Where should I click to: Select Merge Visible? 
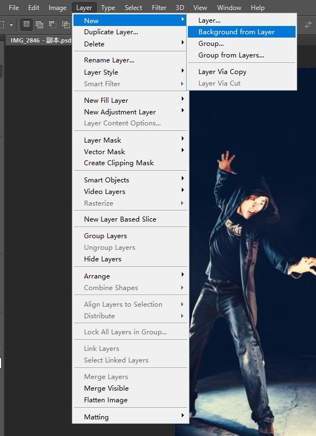coord(130,388)
